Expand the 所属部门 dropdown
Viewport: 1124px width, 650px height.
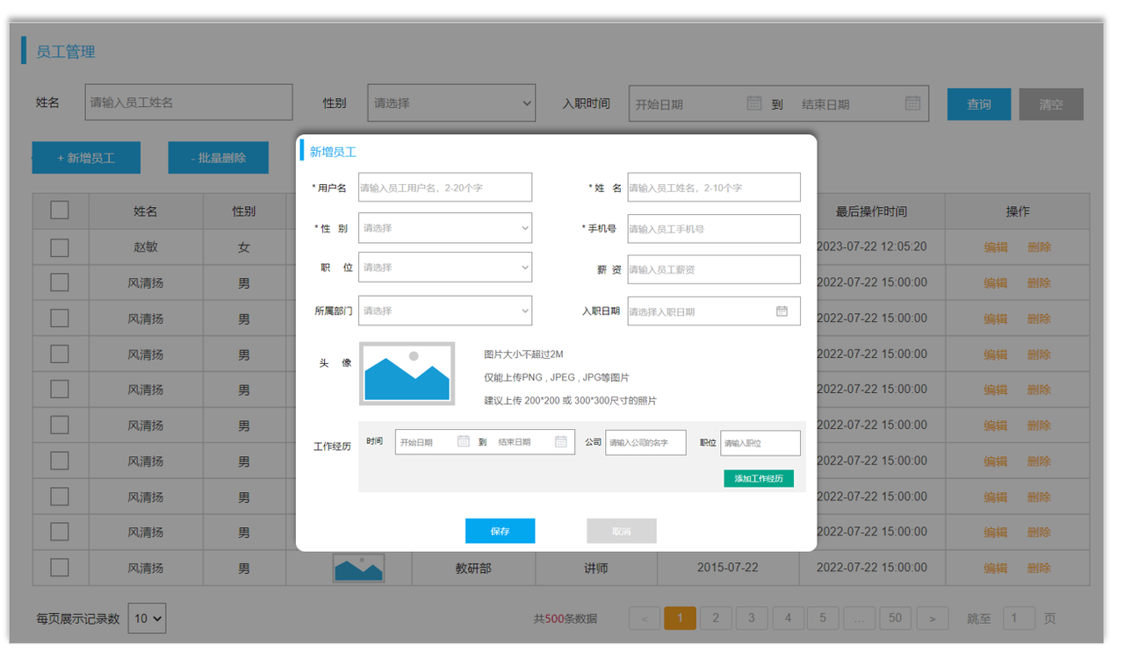tap(445, 311)
